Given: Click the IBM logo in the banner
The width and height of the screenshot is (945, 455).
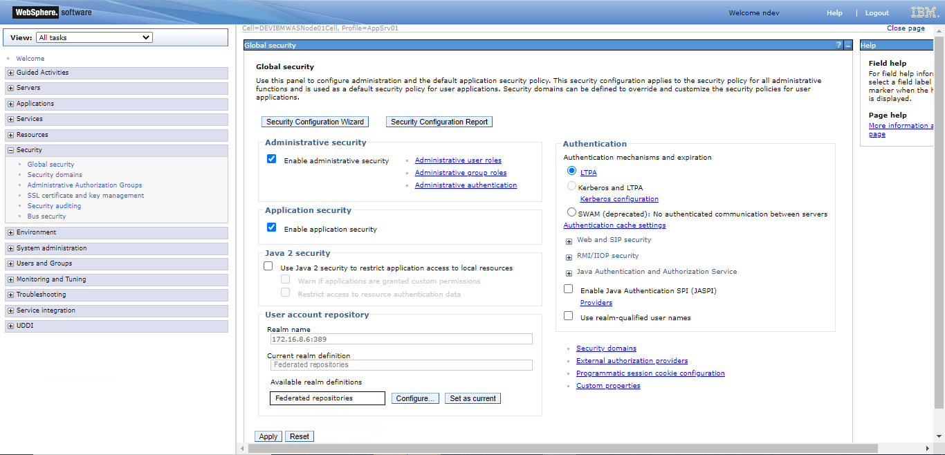Looking at the screenshot, I should 924,12.
